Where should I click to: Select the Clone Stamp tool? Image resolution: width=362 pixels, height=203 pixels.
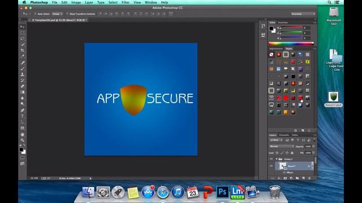click(23, 74)
